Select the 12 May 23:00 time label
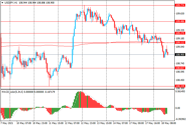The image size is (186, 126). [x=88, y=123]
